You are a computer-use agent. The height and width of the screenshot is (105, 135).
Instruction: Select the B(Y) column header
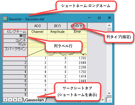coord(57,26)
